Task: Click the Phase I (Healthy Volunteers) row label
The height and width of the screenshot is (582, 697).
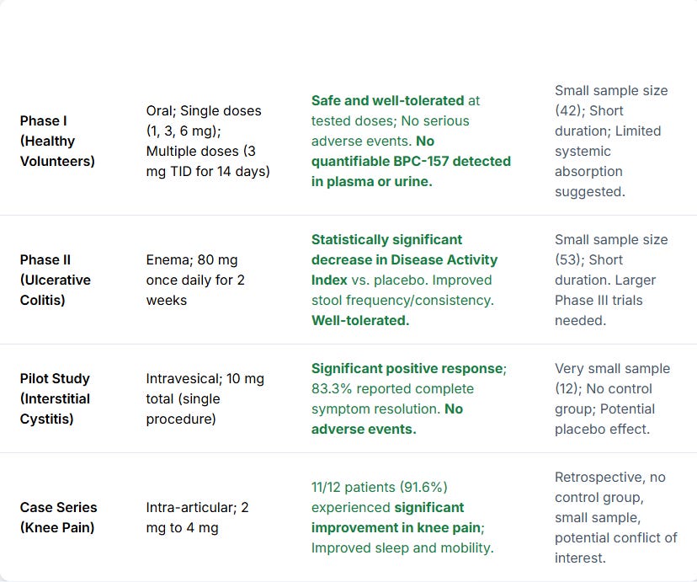Action: 57,141
